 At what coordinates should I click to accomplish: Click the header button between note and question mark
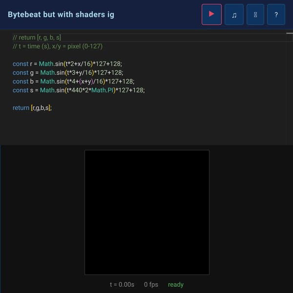click(255, 14)
